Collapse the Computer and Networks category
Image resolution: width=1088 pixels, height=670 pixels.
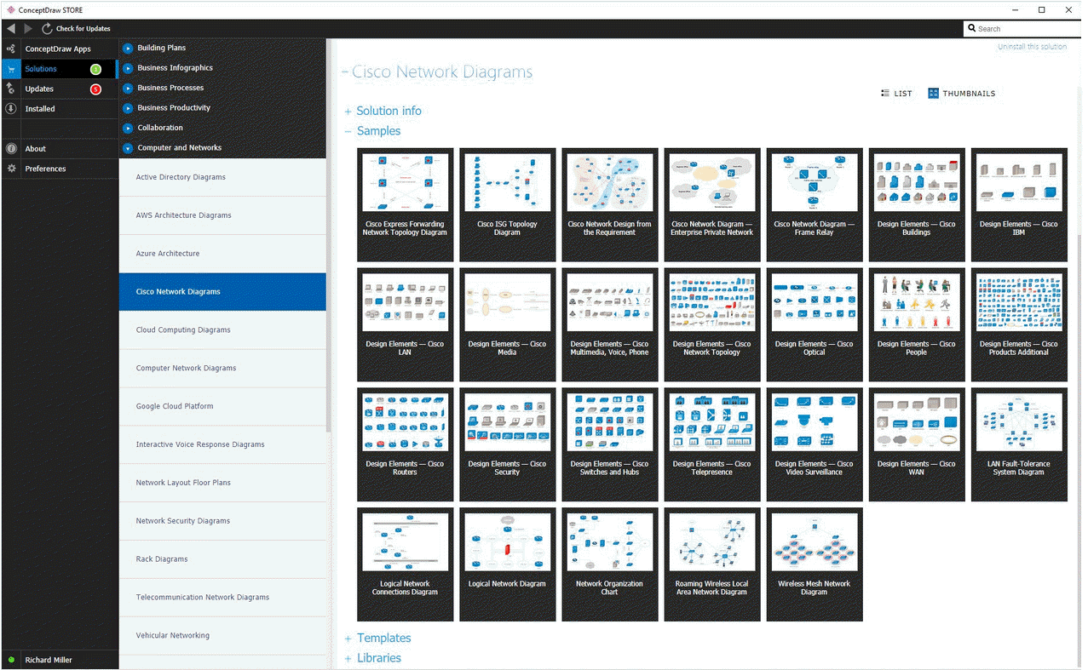click(128, 148)
